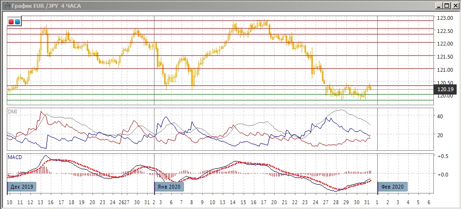Image resolution: width=461 pixels, height=209 pixels.
Task: Click the current price label 120.19
Action: tap(445, 89)
